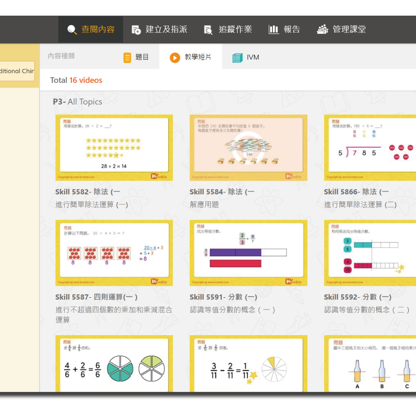Image resolution: width=416 pixels, height=416 pixels.
Task: Open the 3/11 − 2/11 fraction subtraction video
Action: point(248,364)
